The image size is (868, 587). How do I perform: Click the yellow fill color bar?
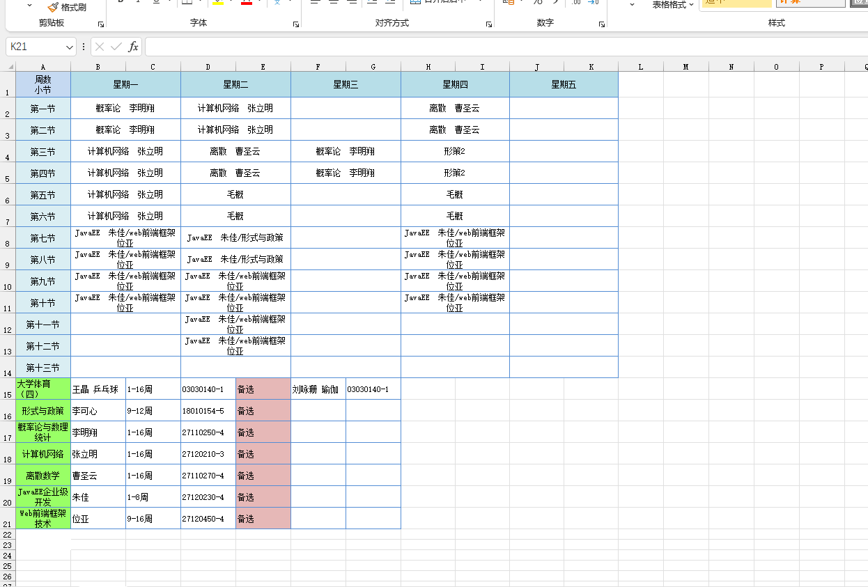[x=218, y=3]
